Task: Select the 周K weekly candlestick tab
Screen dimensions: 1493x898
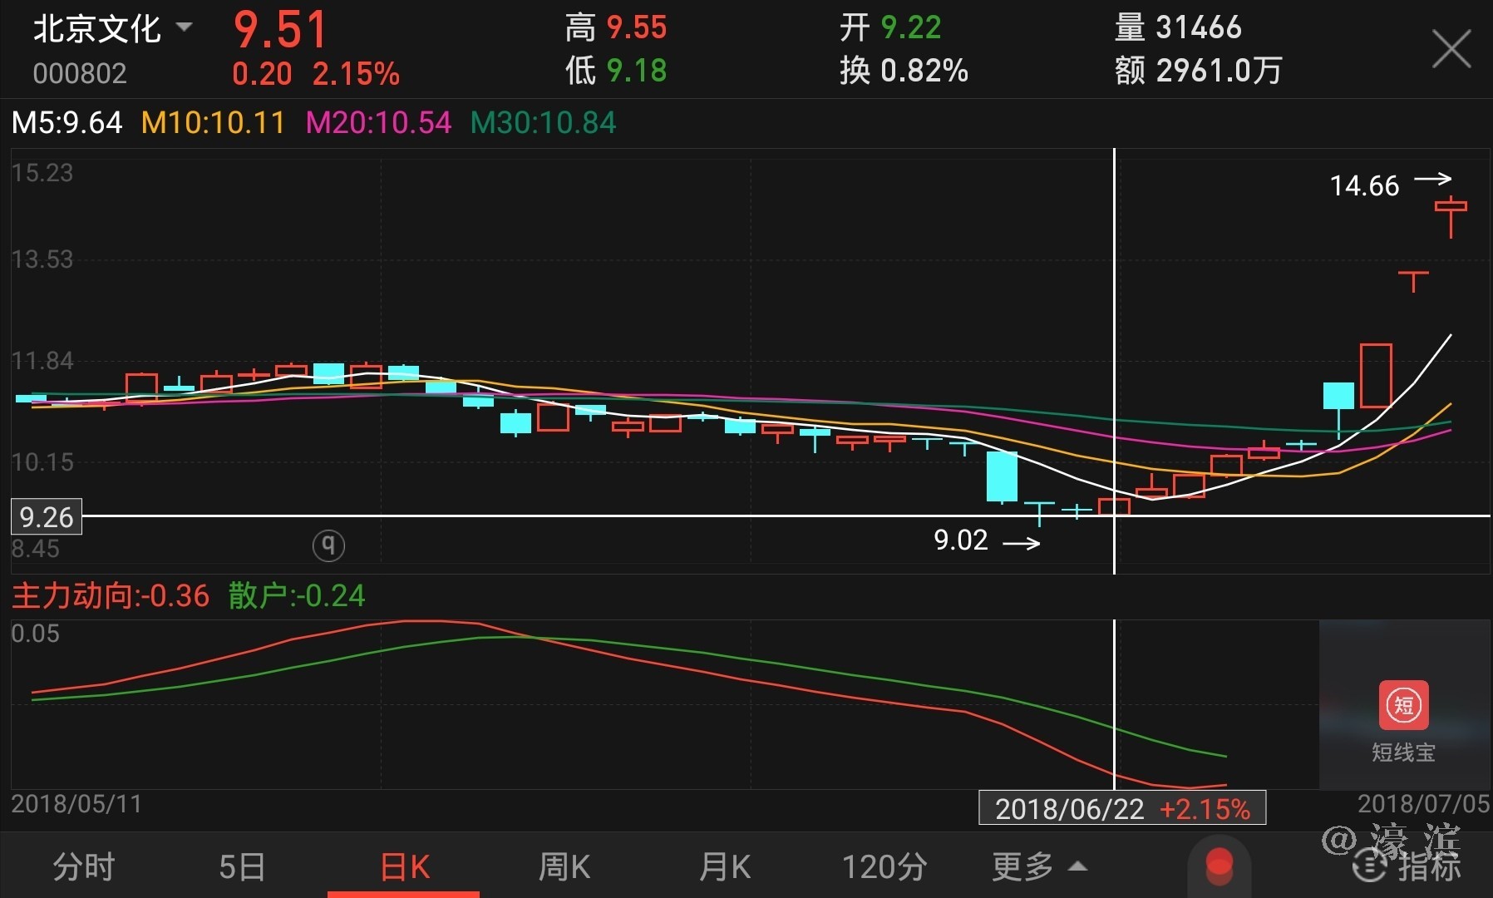Action: tap(564, 866)
